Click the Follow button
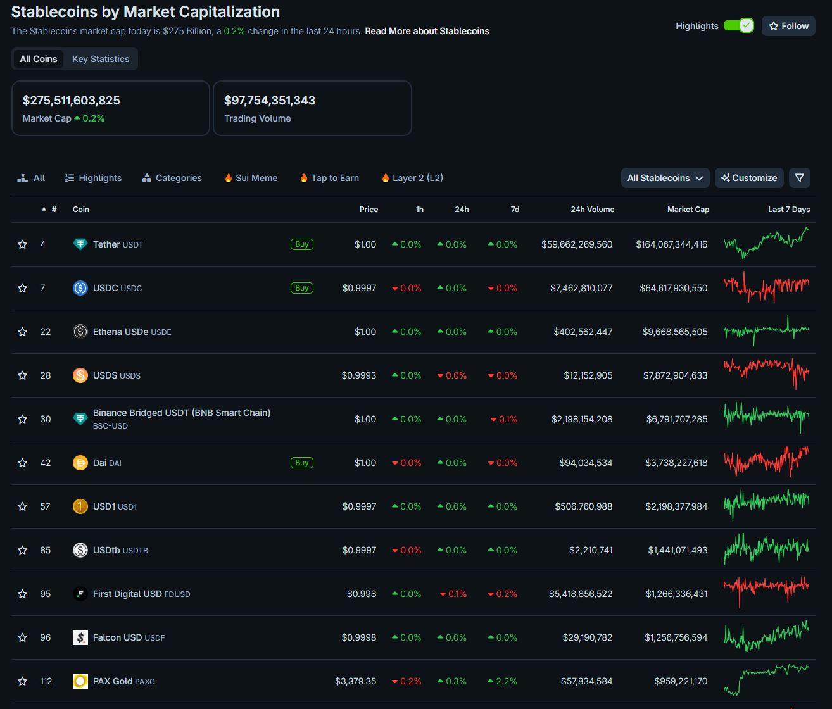Image resolution: width=832 pixels, height=709 pixels. coord(788,26)
